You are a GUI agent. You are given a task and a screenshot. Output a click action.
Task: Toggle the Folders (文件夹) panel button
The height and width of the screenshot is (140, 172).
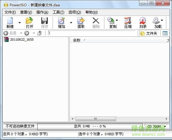pos(149,33)
